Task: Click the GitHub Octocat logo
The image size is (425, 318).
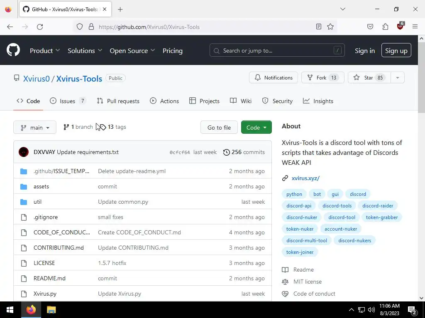Action: pos(13,50)
